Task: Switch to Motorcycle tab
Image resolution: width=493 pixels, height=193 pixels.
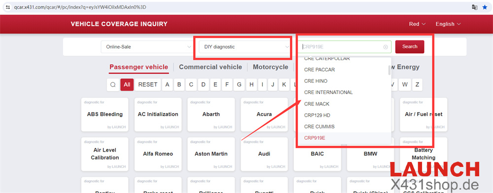Action: coord(270,67)
